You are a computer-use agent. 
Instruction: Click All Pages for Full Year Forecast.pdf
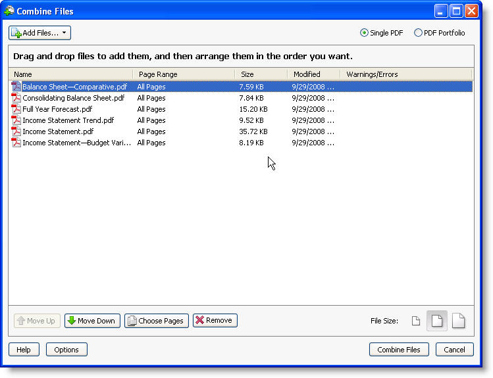(151, 109)
